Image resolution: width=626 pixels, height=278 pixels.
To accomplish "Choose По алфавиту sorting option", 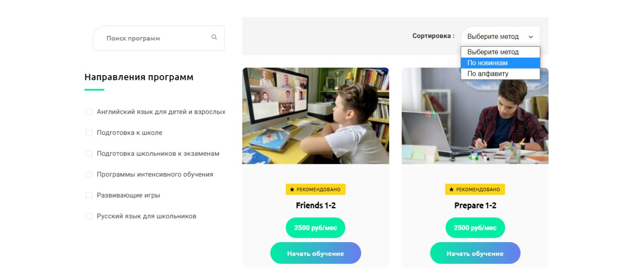I will 500,74.
